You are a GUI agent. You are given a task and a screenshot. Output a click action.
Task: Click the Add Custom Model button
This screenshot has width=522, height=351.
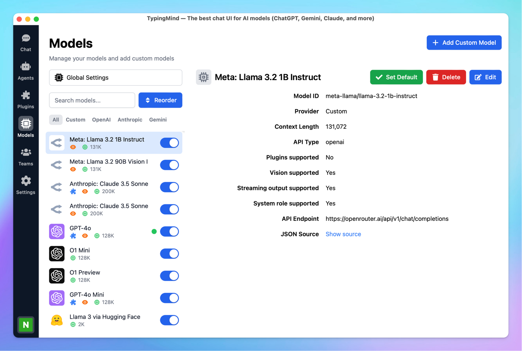pos(464,43)
